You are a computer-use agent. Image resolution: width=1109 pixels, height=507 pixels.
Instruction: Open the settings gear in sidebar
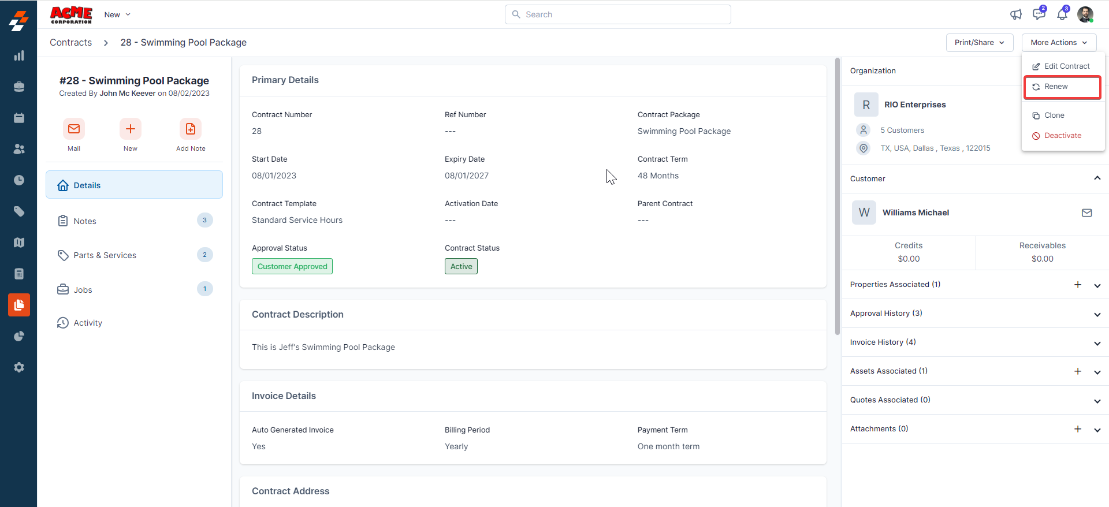pos(19,367)
